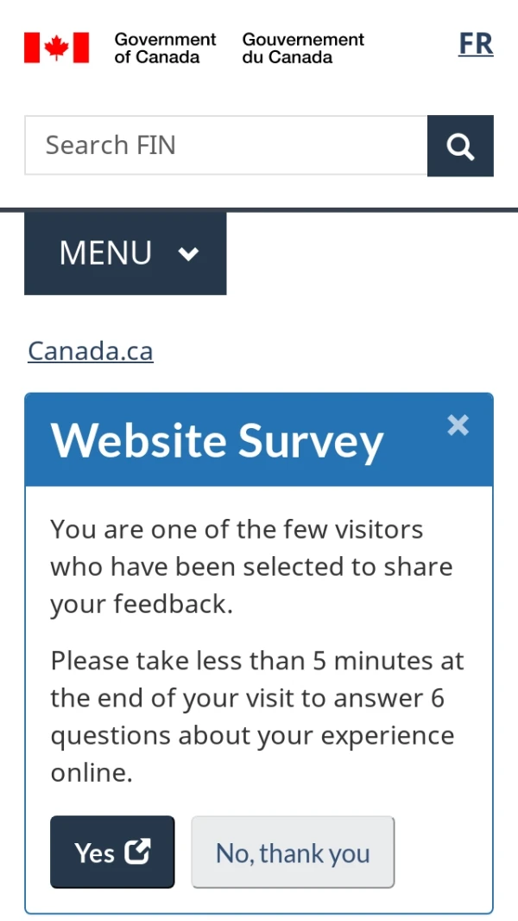
Task: Click the 'answer 6 questions' paragraph
Action: 256,716
